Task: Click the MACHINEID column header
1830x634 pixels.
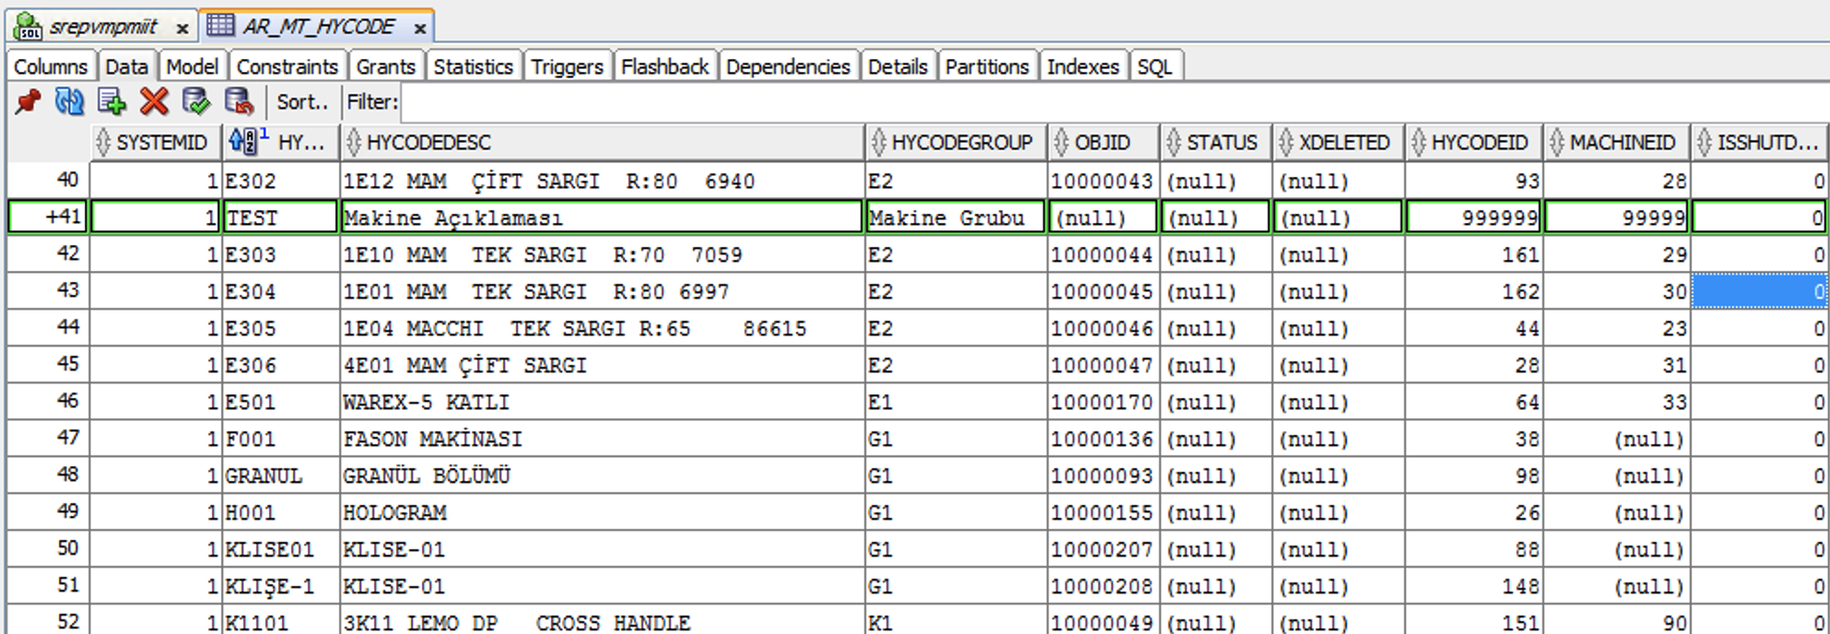Action: [x=1617, y=143]
